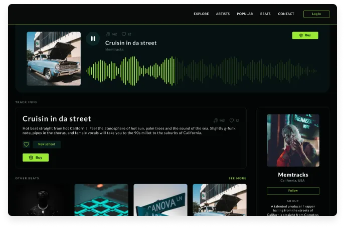Toggle the heart favorite button beside New school
This screenshot has height=228, width=345.
point(26,144)
